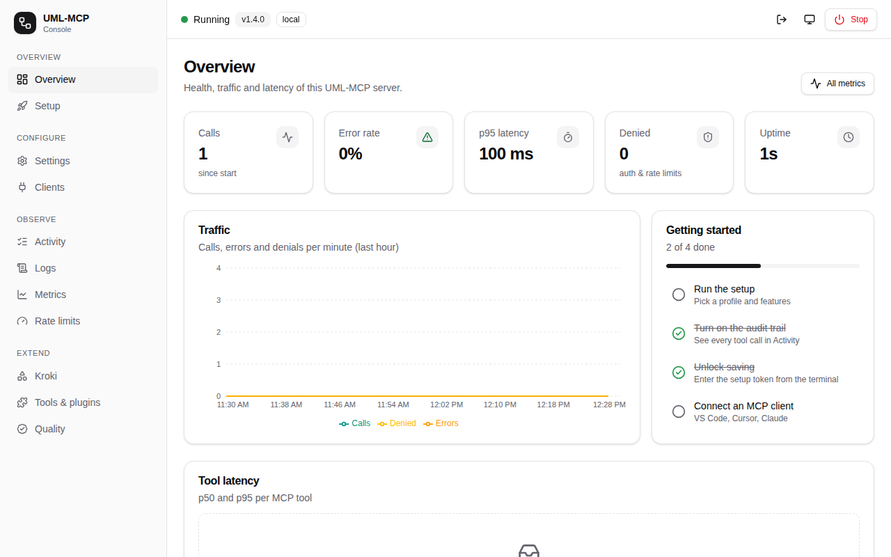Open the Activity page in sidebar

click(x=84, y=242)
